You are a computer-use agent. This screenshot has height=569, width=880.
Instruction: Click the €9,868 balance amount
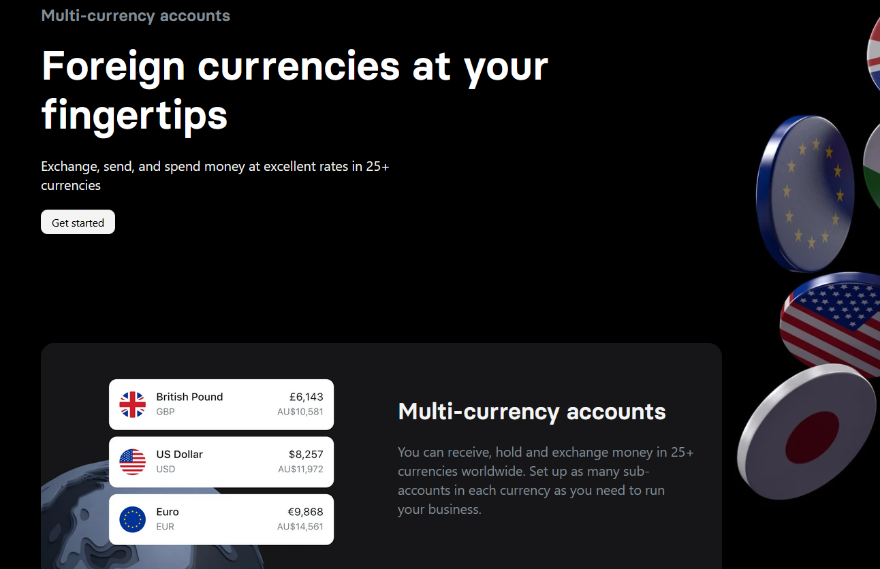coord(305,512)
